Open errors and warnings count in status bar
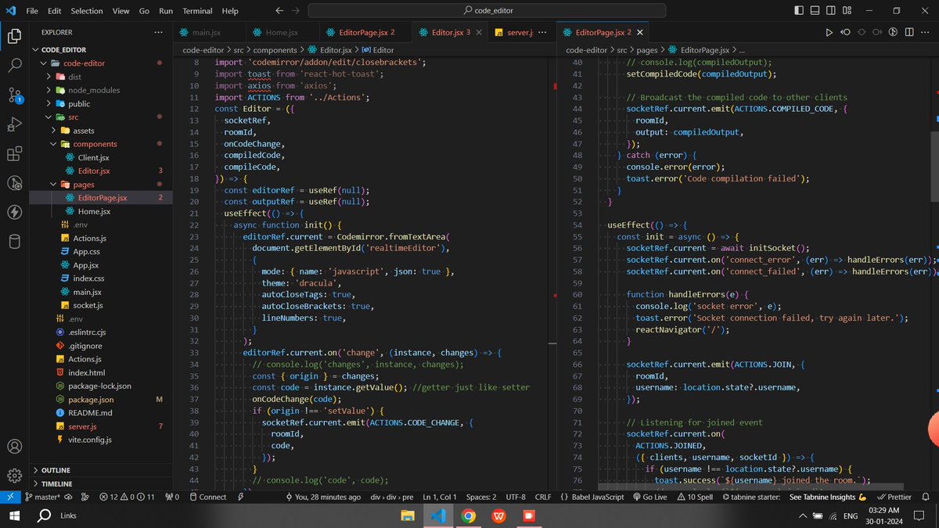Viewport: 939px width, 528px height. [128, 497]
